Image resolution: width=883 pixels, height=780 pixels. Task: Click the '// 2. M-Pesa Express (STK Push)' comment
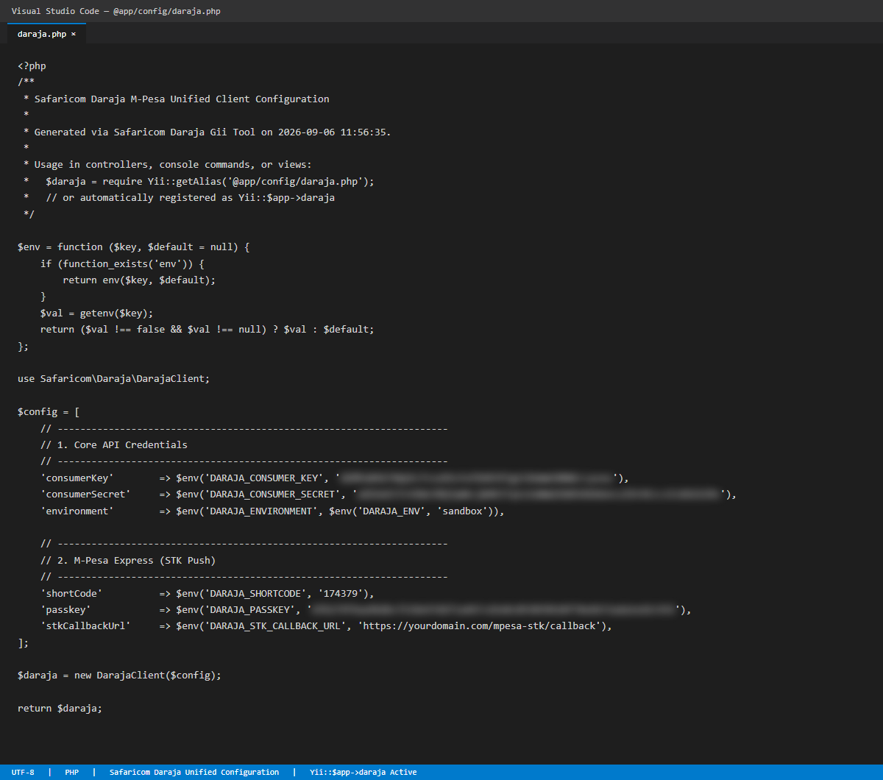(x=128, y=560)
